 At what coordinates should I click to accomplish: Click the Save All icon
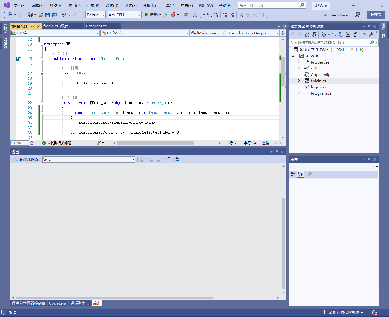(54, 15)
